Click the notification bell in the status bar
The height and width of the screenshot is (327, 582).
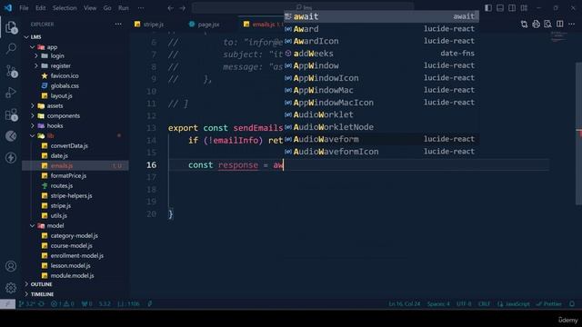(x=572, y=303)
